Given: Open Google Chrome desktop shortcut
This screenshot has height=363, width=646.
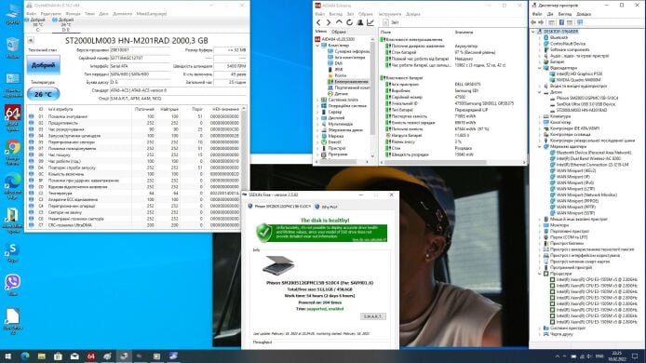Looking at the screenshot, I should coord(13,152).
